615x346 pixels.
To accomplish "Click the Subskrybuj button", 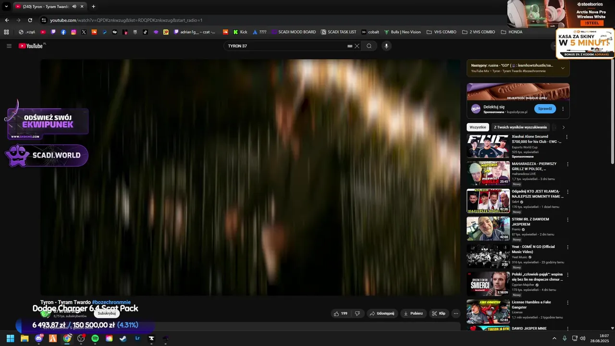I will click(x=107, y=313).
